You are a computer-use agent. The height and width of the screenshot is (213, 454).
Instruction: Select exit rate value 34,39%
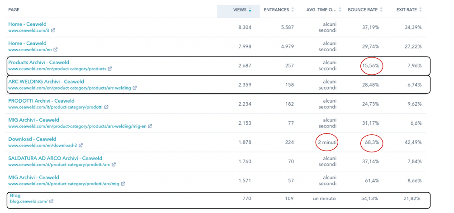click(413, 27)
